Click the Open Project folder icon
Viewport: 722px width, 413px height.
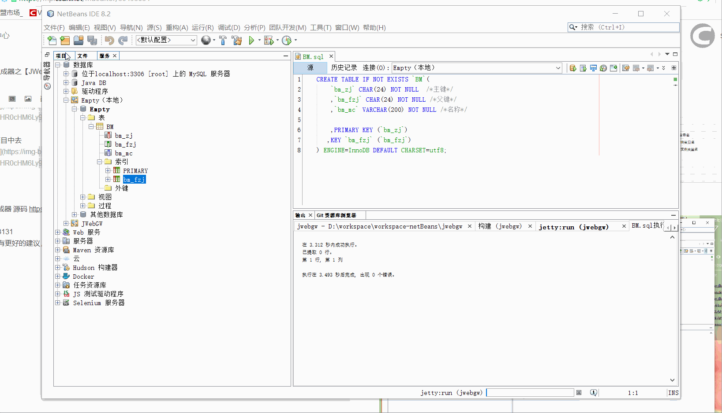point(79,41)
